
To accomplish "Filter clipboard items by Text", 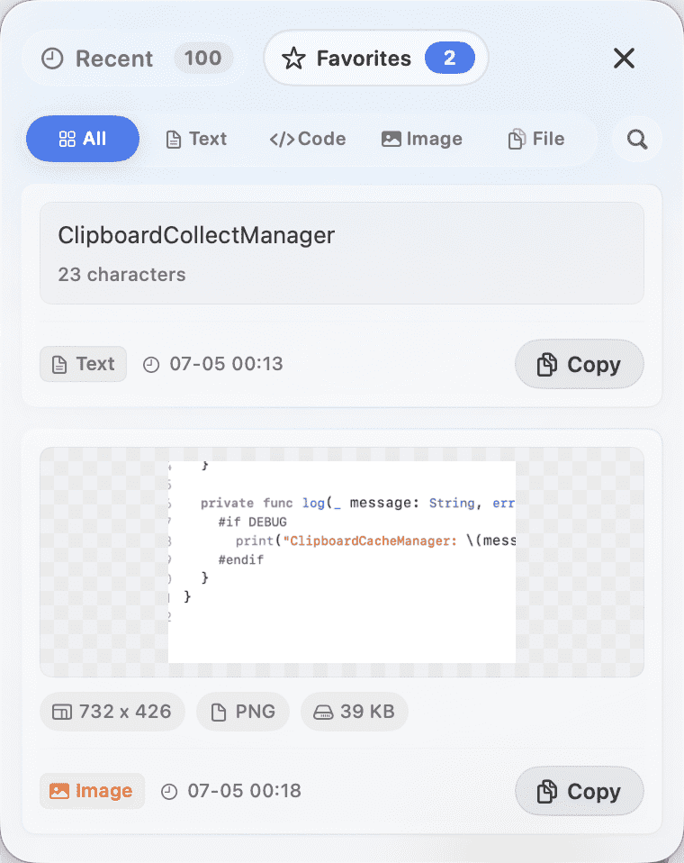I will (x=196, y=139).
